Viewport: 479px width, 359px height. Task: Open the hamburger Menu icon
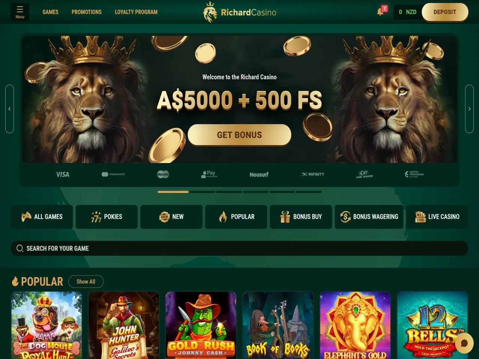pyautogui.click(x=20, y=12)
